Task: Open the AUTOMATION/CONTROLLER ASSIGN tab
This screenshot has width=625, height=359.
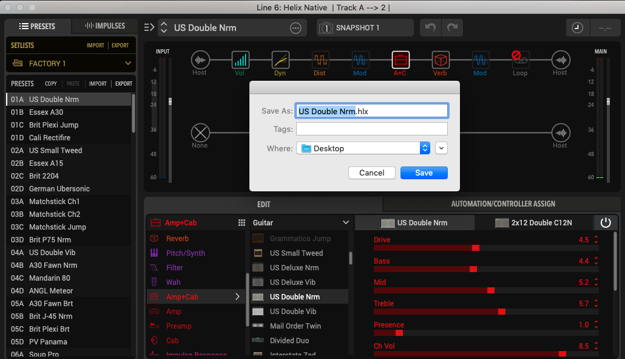Action: (x=503, y=204)
